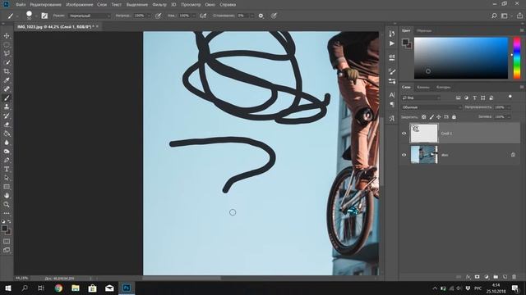Click the color picker field

click(461, 58)
